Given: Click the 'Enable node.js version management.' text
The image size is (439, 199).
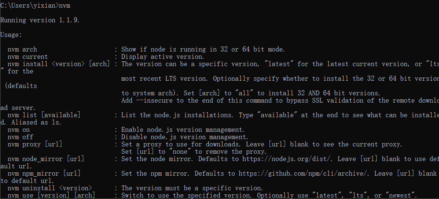Looking at the screenshot, I should click(x=183, y=130).
